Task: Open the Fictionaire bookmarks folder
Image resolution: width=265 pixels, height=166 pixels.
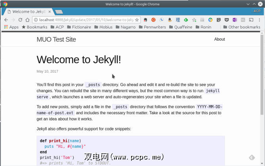Action: (x=79, y=27)
